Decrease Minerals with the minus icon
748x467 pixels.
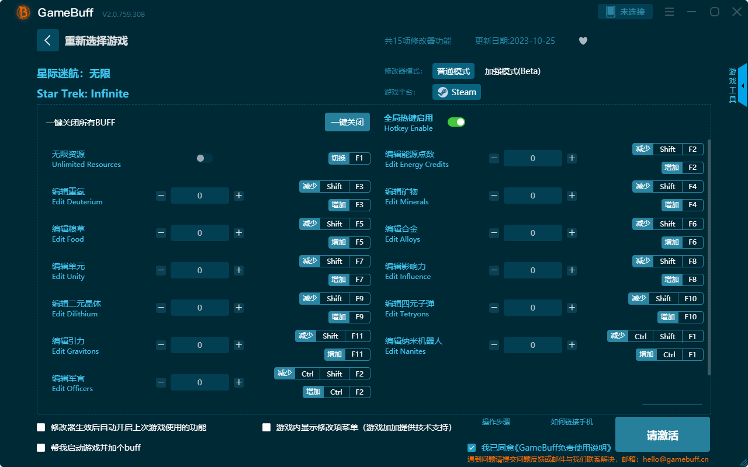(494, 196)
